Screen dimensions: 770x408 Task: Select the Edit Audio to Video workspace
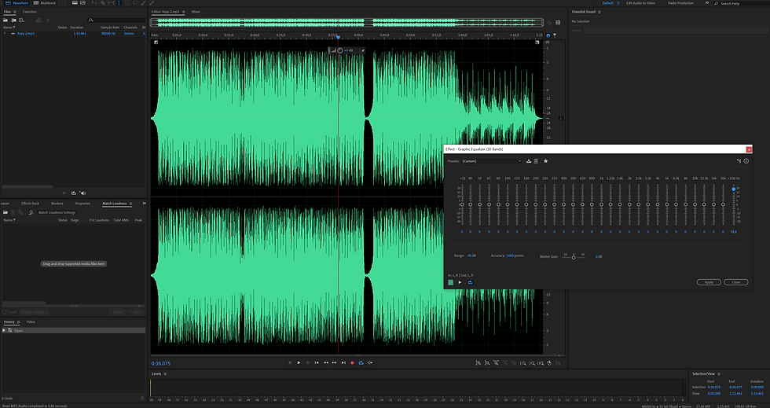click(640, 3)
